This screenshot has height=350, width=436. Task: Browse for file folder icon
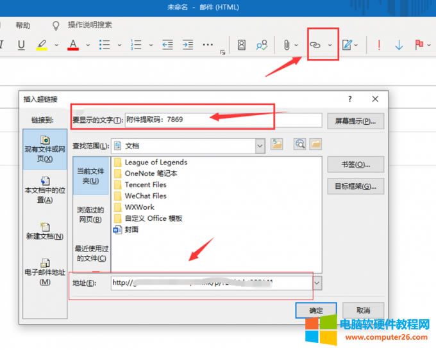[x=316, y=145]
